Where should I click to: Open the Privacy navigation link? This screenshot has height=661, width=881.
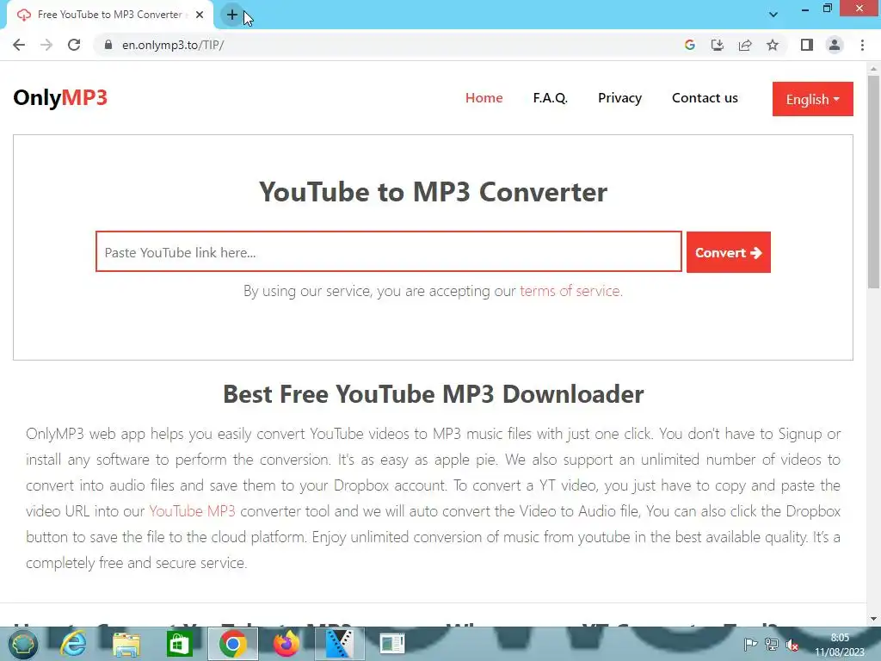(619, 98)
